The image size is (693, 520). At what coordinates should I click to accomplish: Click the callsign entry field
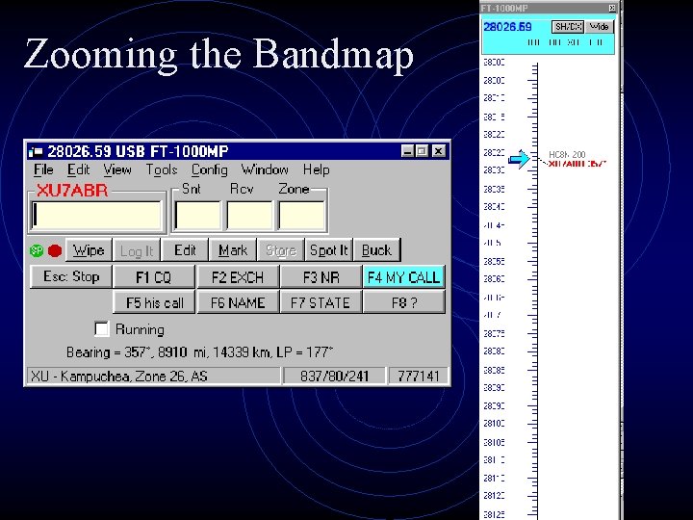(96, 216)
